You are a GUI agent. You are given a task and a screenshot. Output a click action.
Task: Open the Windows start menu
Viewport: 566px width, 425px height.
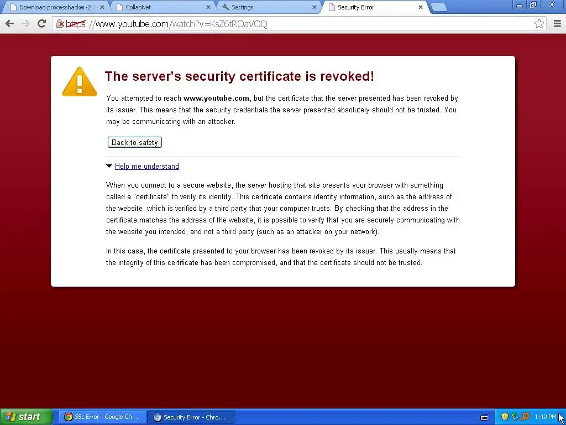coord(26,417)
